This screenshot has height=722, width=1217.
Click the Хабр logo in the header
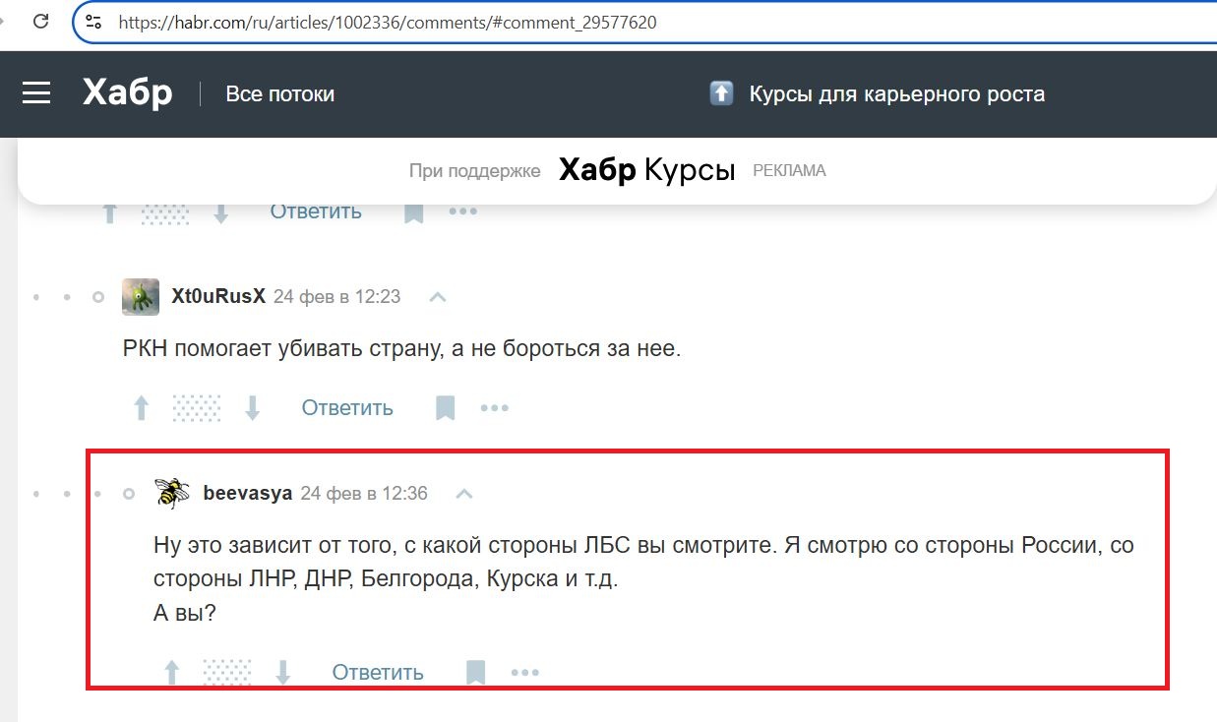[126, 93]
